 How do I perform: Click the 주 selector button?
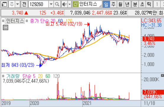click(12, 4)
